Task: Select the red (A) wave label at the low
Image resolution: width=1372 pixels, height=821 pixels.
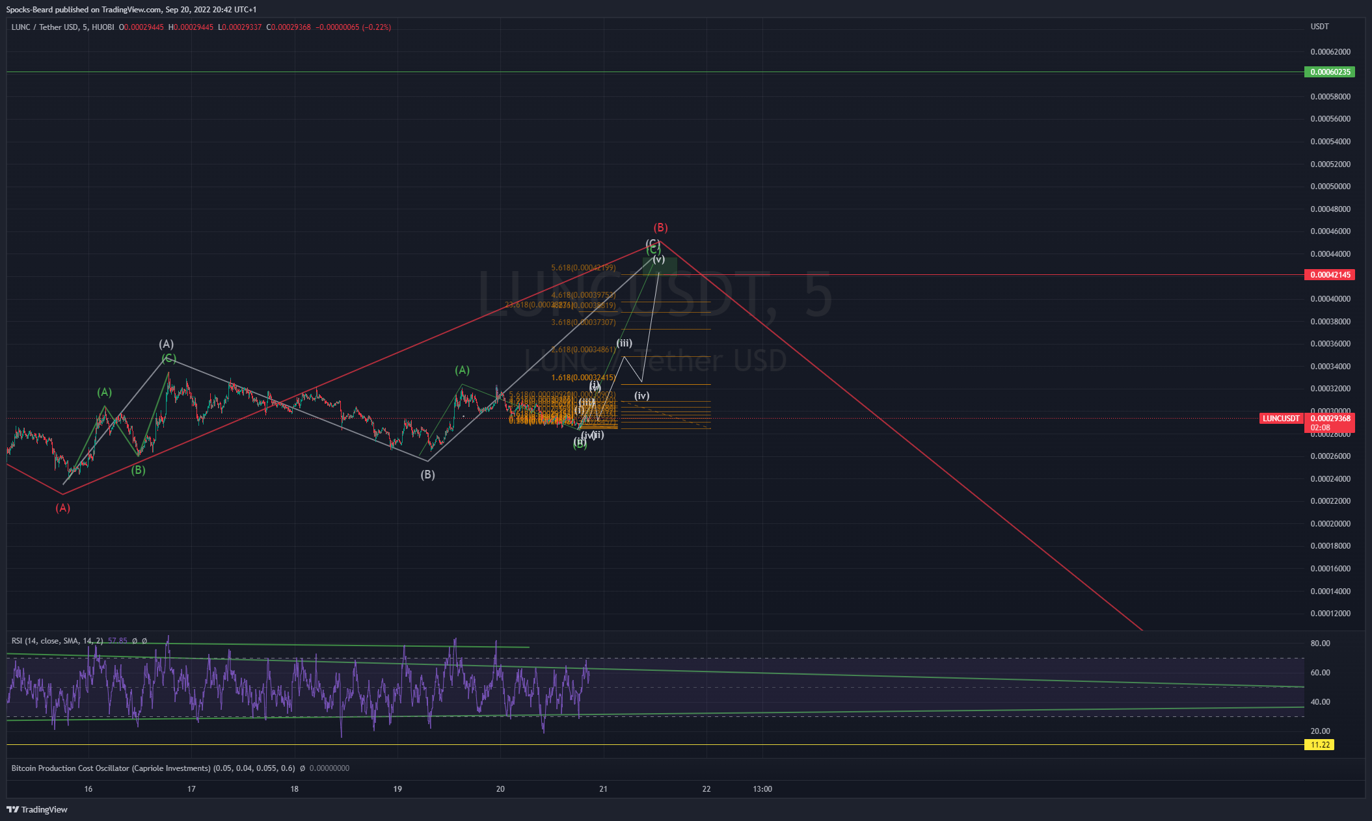Action: point(62,508)
